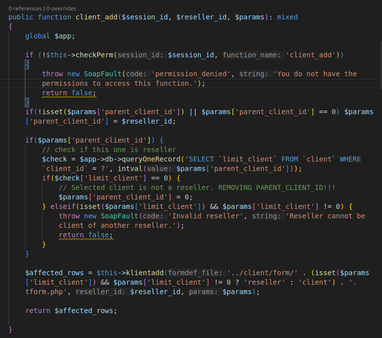Click the klientadd method name
This screenshot has width=382, height=338.
(145, 273)
